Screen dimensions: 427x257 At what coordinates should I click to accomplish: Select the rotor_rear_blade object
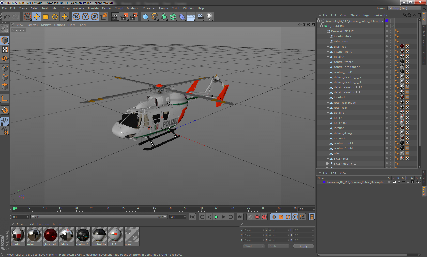click(x=345, y=103)
